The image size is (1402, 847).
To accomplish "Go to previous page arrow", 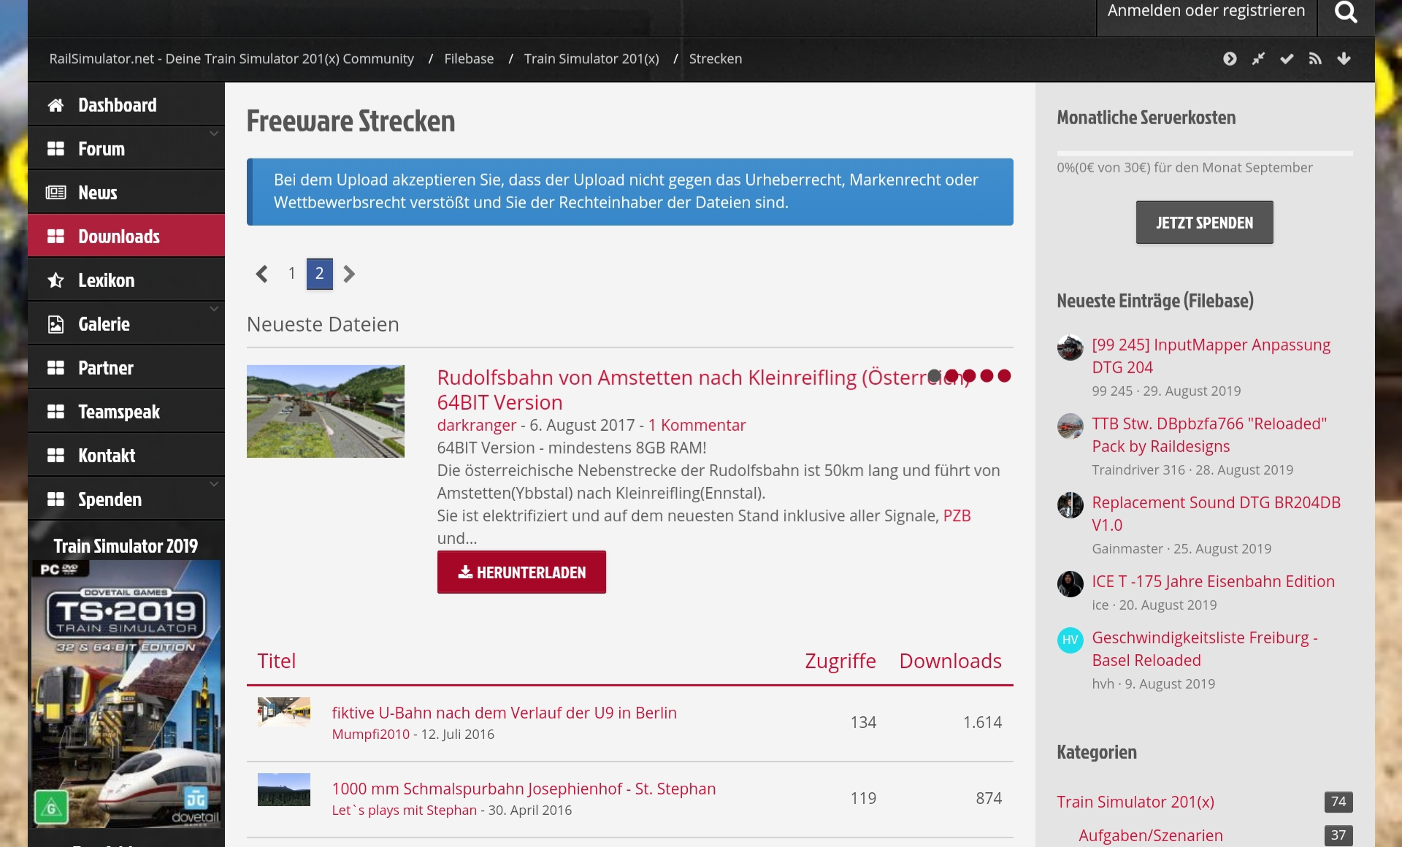I will pos(262,274).
